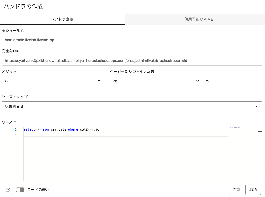Switch to the 使用可能なMIME tab
265x197 pixels.
(199, 19)
